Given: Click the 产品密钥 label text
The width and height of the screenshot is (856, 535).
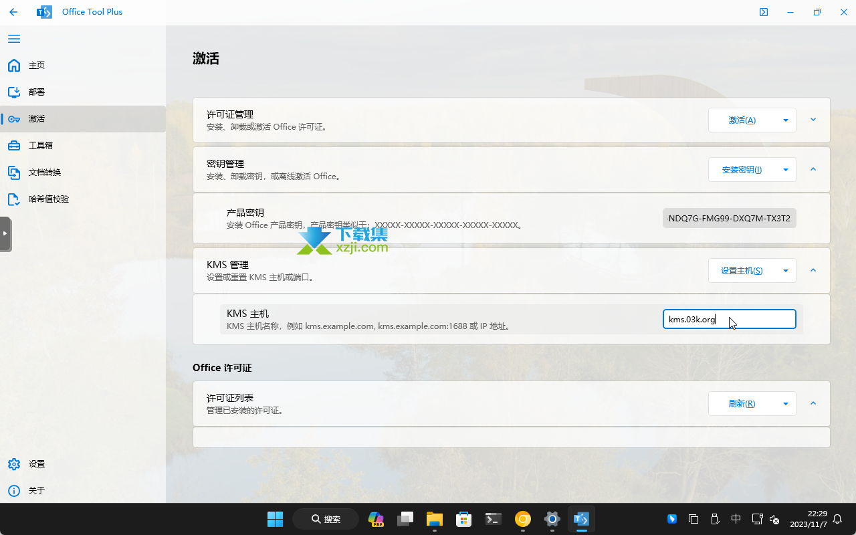Looking at the screenshot, I should click(x=245, y=213).
